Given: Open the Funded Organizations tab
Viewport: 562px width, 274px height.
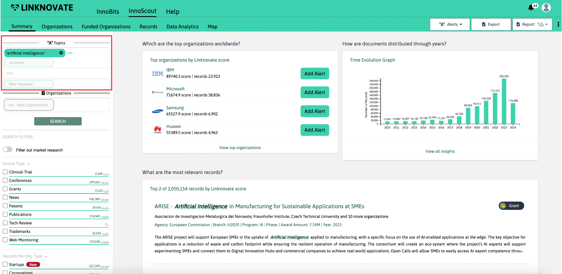Looking at the screenshot, I should coord(106,27).
